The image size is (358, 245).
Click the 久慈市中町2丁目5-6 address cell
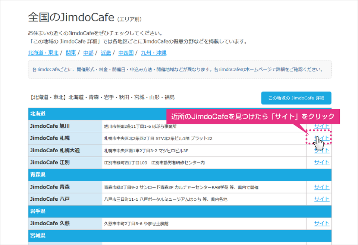point(204,223)
